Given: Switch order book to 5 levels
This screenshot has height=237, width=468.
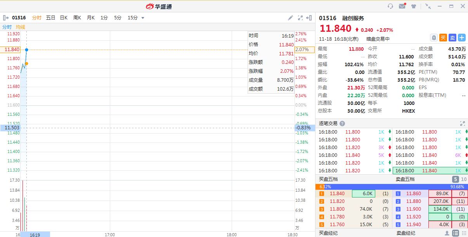Looking at the screenshot, I should pyautogui.click(x=456, y=179).
